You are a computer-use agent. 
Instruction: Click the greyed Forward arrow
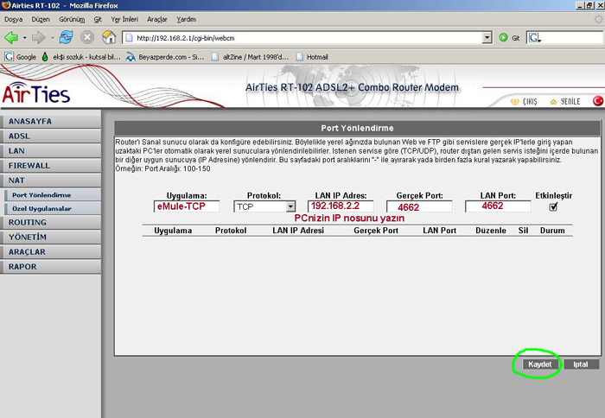(x=38, y=38)
